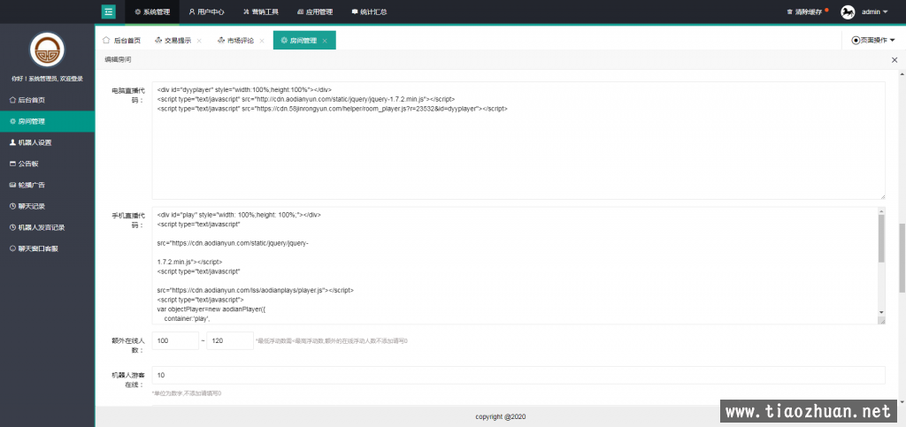Open 机器人发言记录 in the sidebar

point(48,227)
